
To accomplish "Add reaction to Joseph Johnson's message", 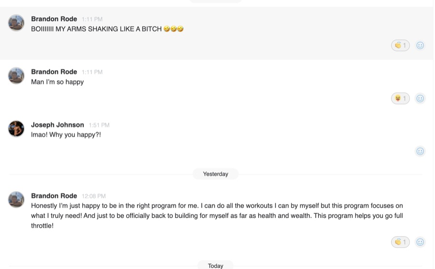I will click(x=420, y=151).
